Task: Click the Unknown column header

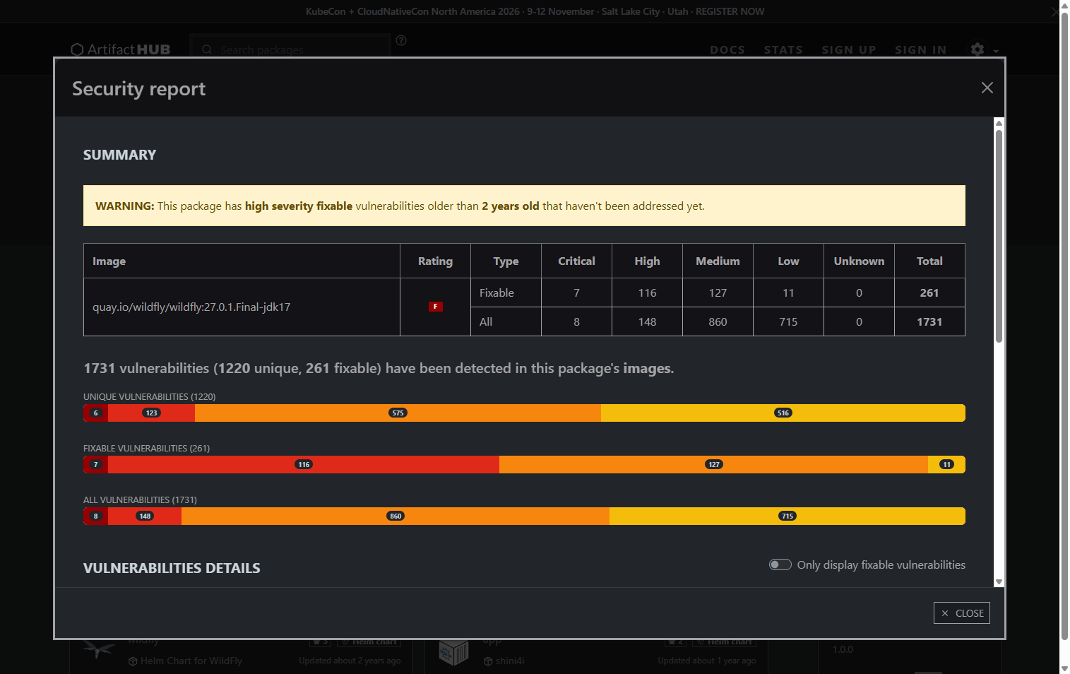Action: coord(859,261)
